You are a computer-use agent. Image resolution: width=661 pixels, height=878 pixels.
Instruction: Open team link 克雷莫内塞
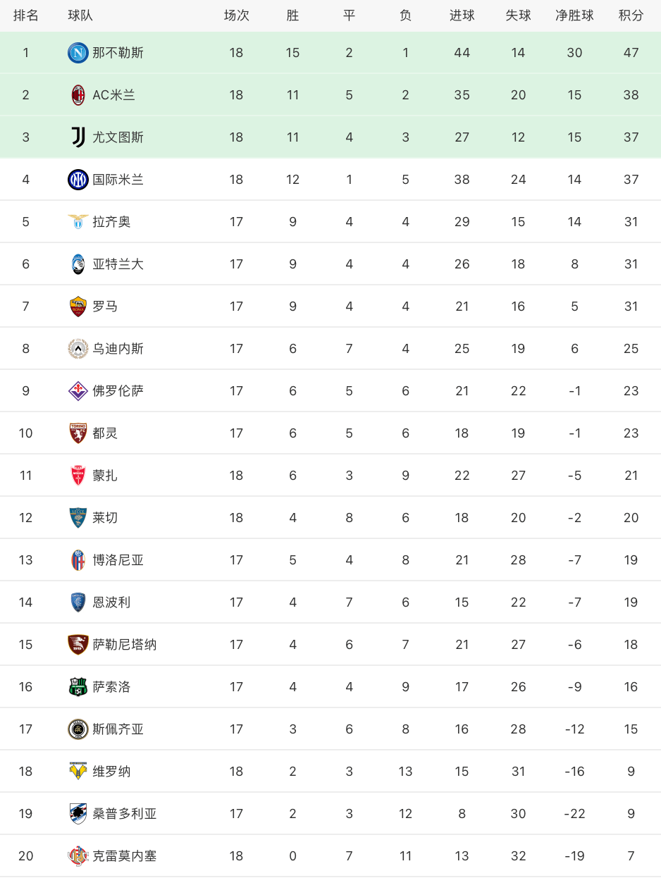tap(125, 856)
